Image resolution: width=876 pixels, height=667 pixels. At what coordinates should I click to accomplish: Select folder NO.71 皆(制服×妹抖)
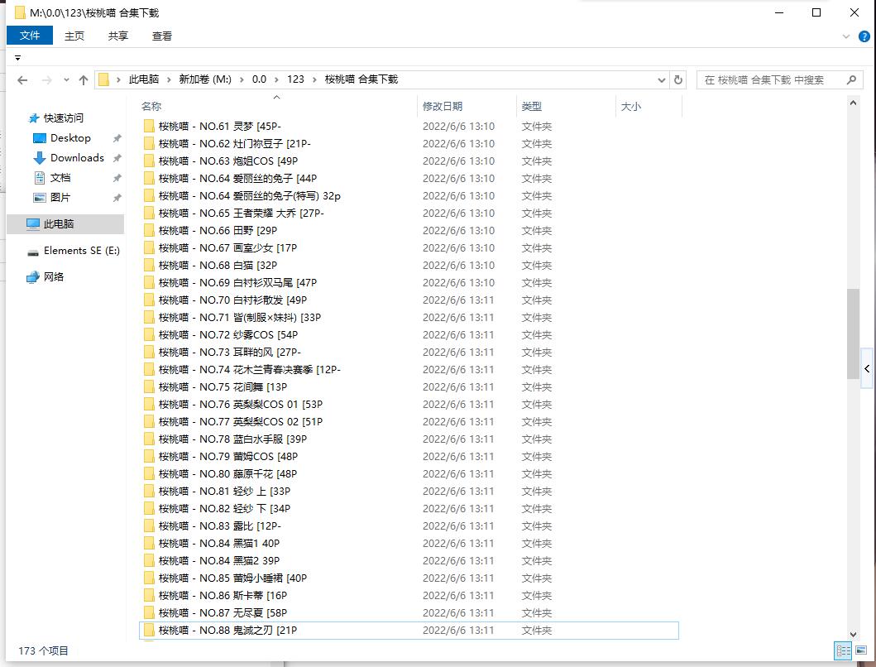tap(409, 318)
